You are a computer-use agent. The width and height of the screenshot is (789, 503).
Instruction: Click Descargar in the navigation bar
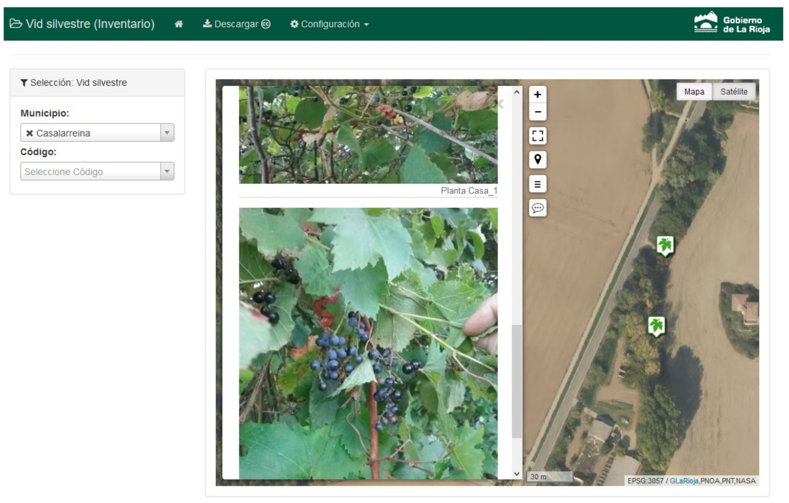236,24
